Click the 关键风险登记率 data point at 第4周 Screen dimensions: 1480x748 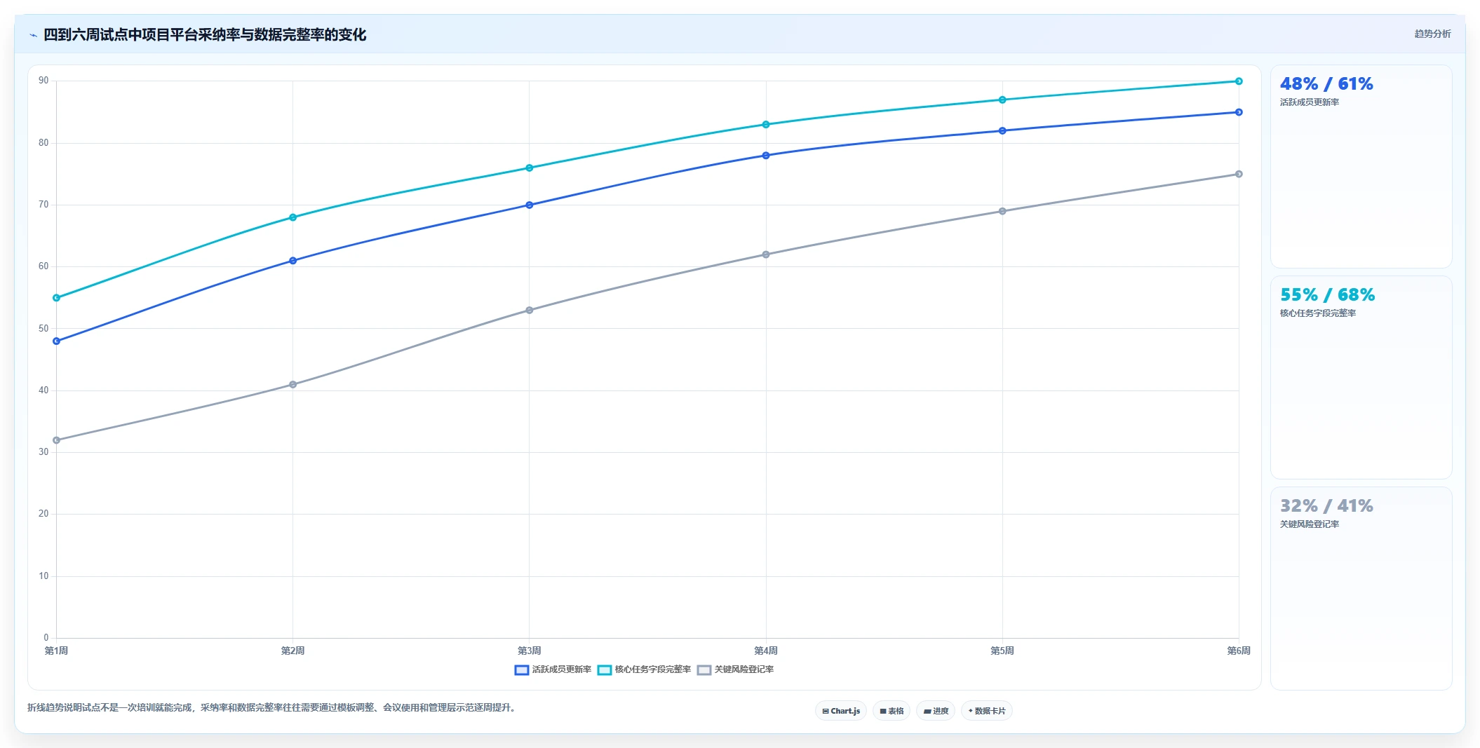(x=766, y=254)
